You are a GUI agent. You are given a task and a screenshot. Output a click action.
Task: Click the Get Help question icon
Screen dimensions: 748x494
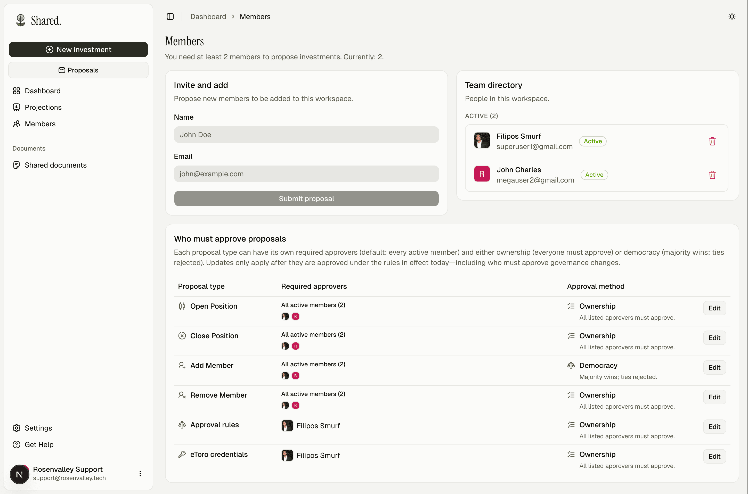(17, 444)
